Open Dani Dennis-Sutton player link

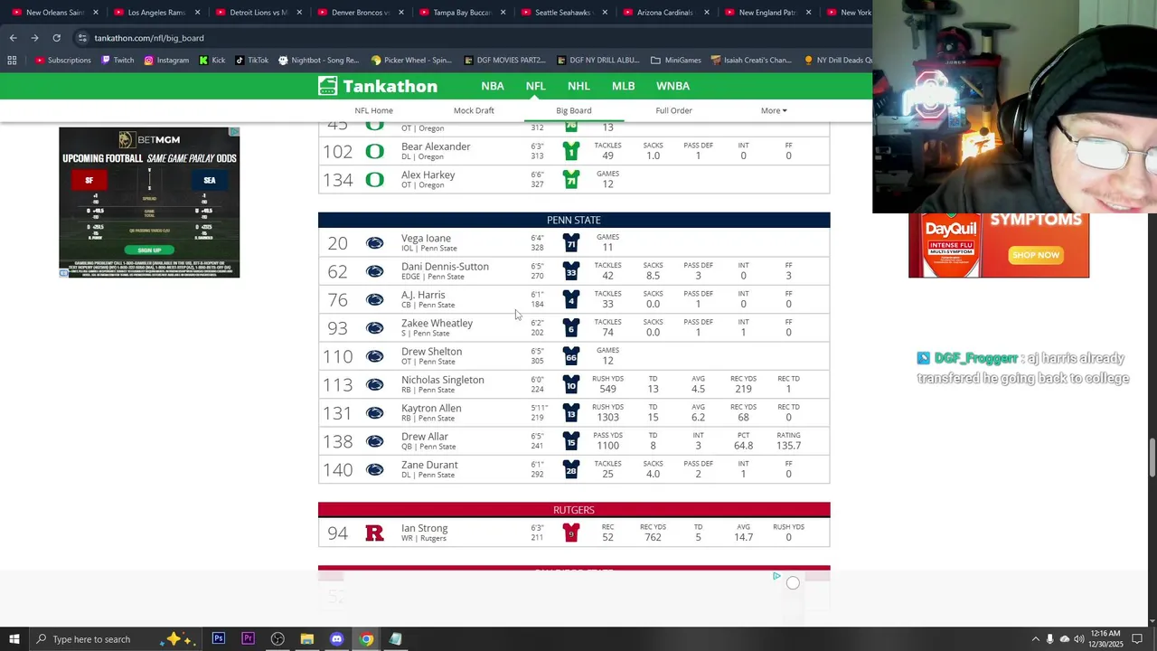[445, 267]
